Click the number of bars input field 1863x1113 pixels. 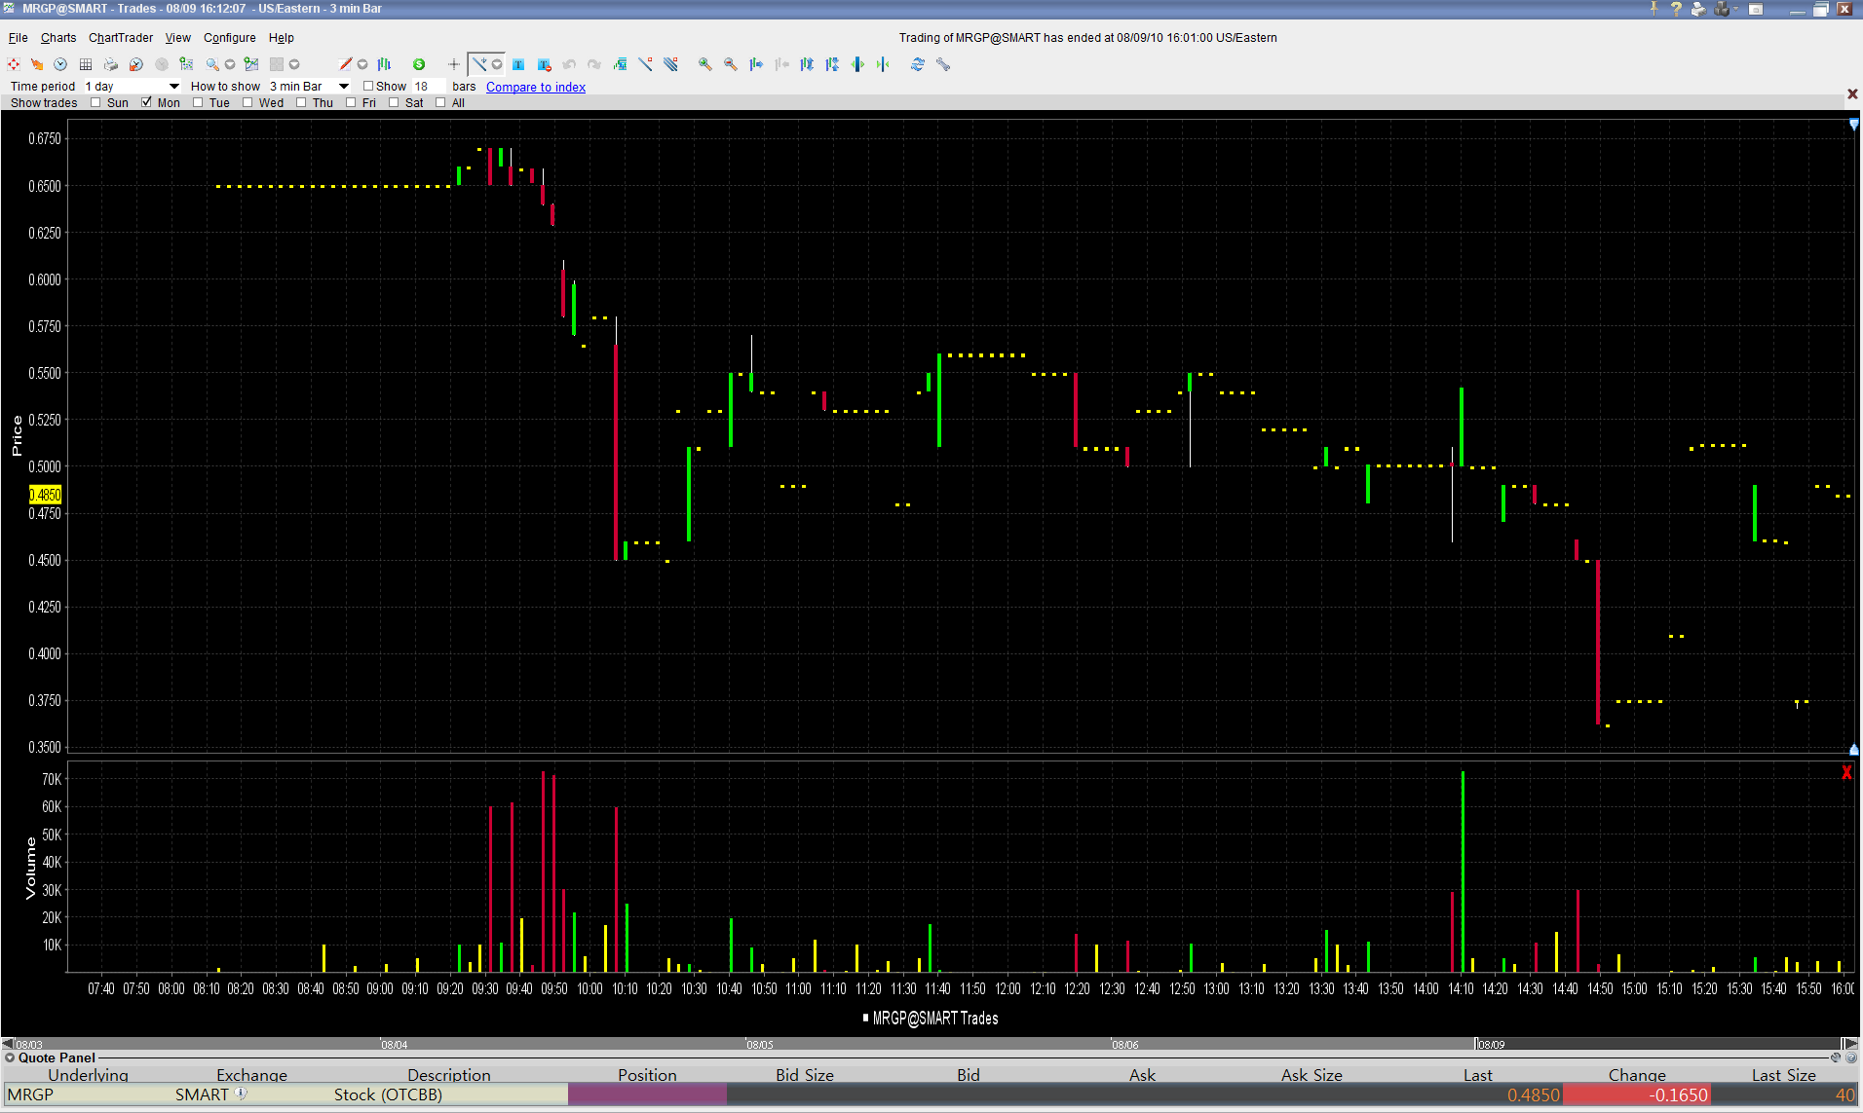coord(429,86)
